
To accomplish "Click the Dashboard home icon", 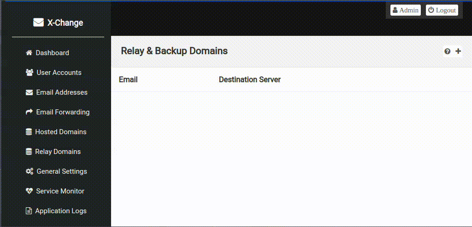I will (x=29, y=53).
